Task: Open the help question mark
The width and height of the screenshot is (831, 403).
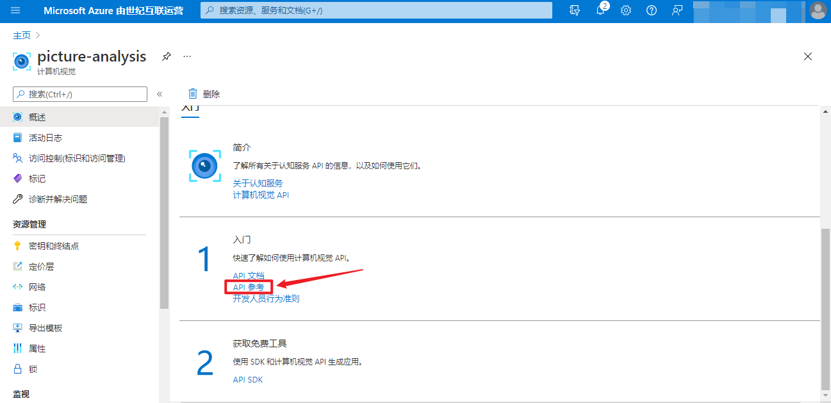Action: [x=652, y=10]
